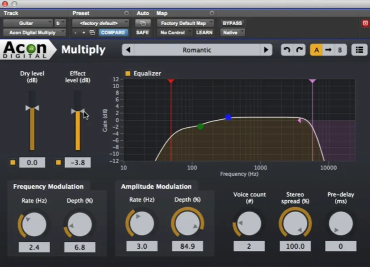370x267 pixels.
Task: Copy A to B with arrow icon
Action: point(328,50)
